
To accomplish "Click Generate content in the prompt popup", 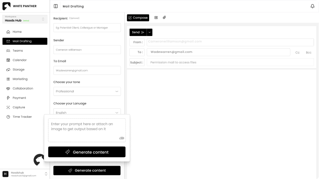I will pos(87,152).
